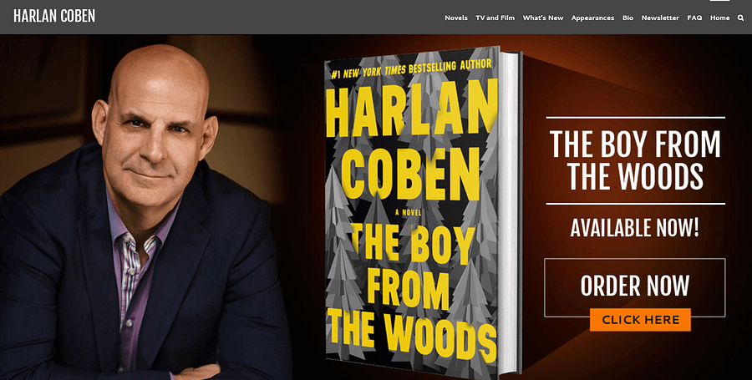Image resolution: width=752 pixels, height=380 pixels.
Task: Click the ORDER NOW box
Action: click(x=634, y=286)
